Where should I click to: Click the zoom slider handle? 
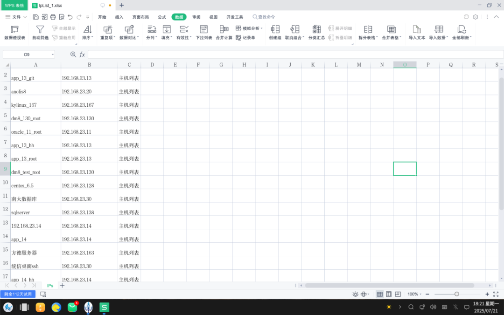click(x=457, y=294)
